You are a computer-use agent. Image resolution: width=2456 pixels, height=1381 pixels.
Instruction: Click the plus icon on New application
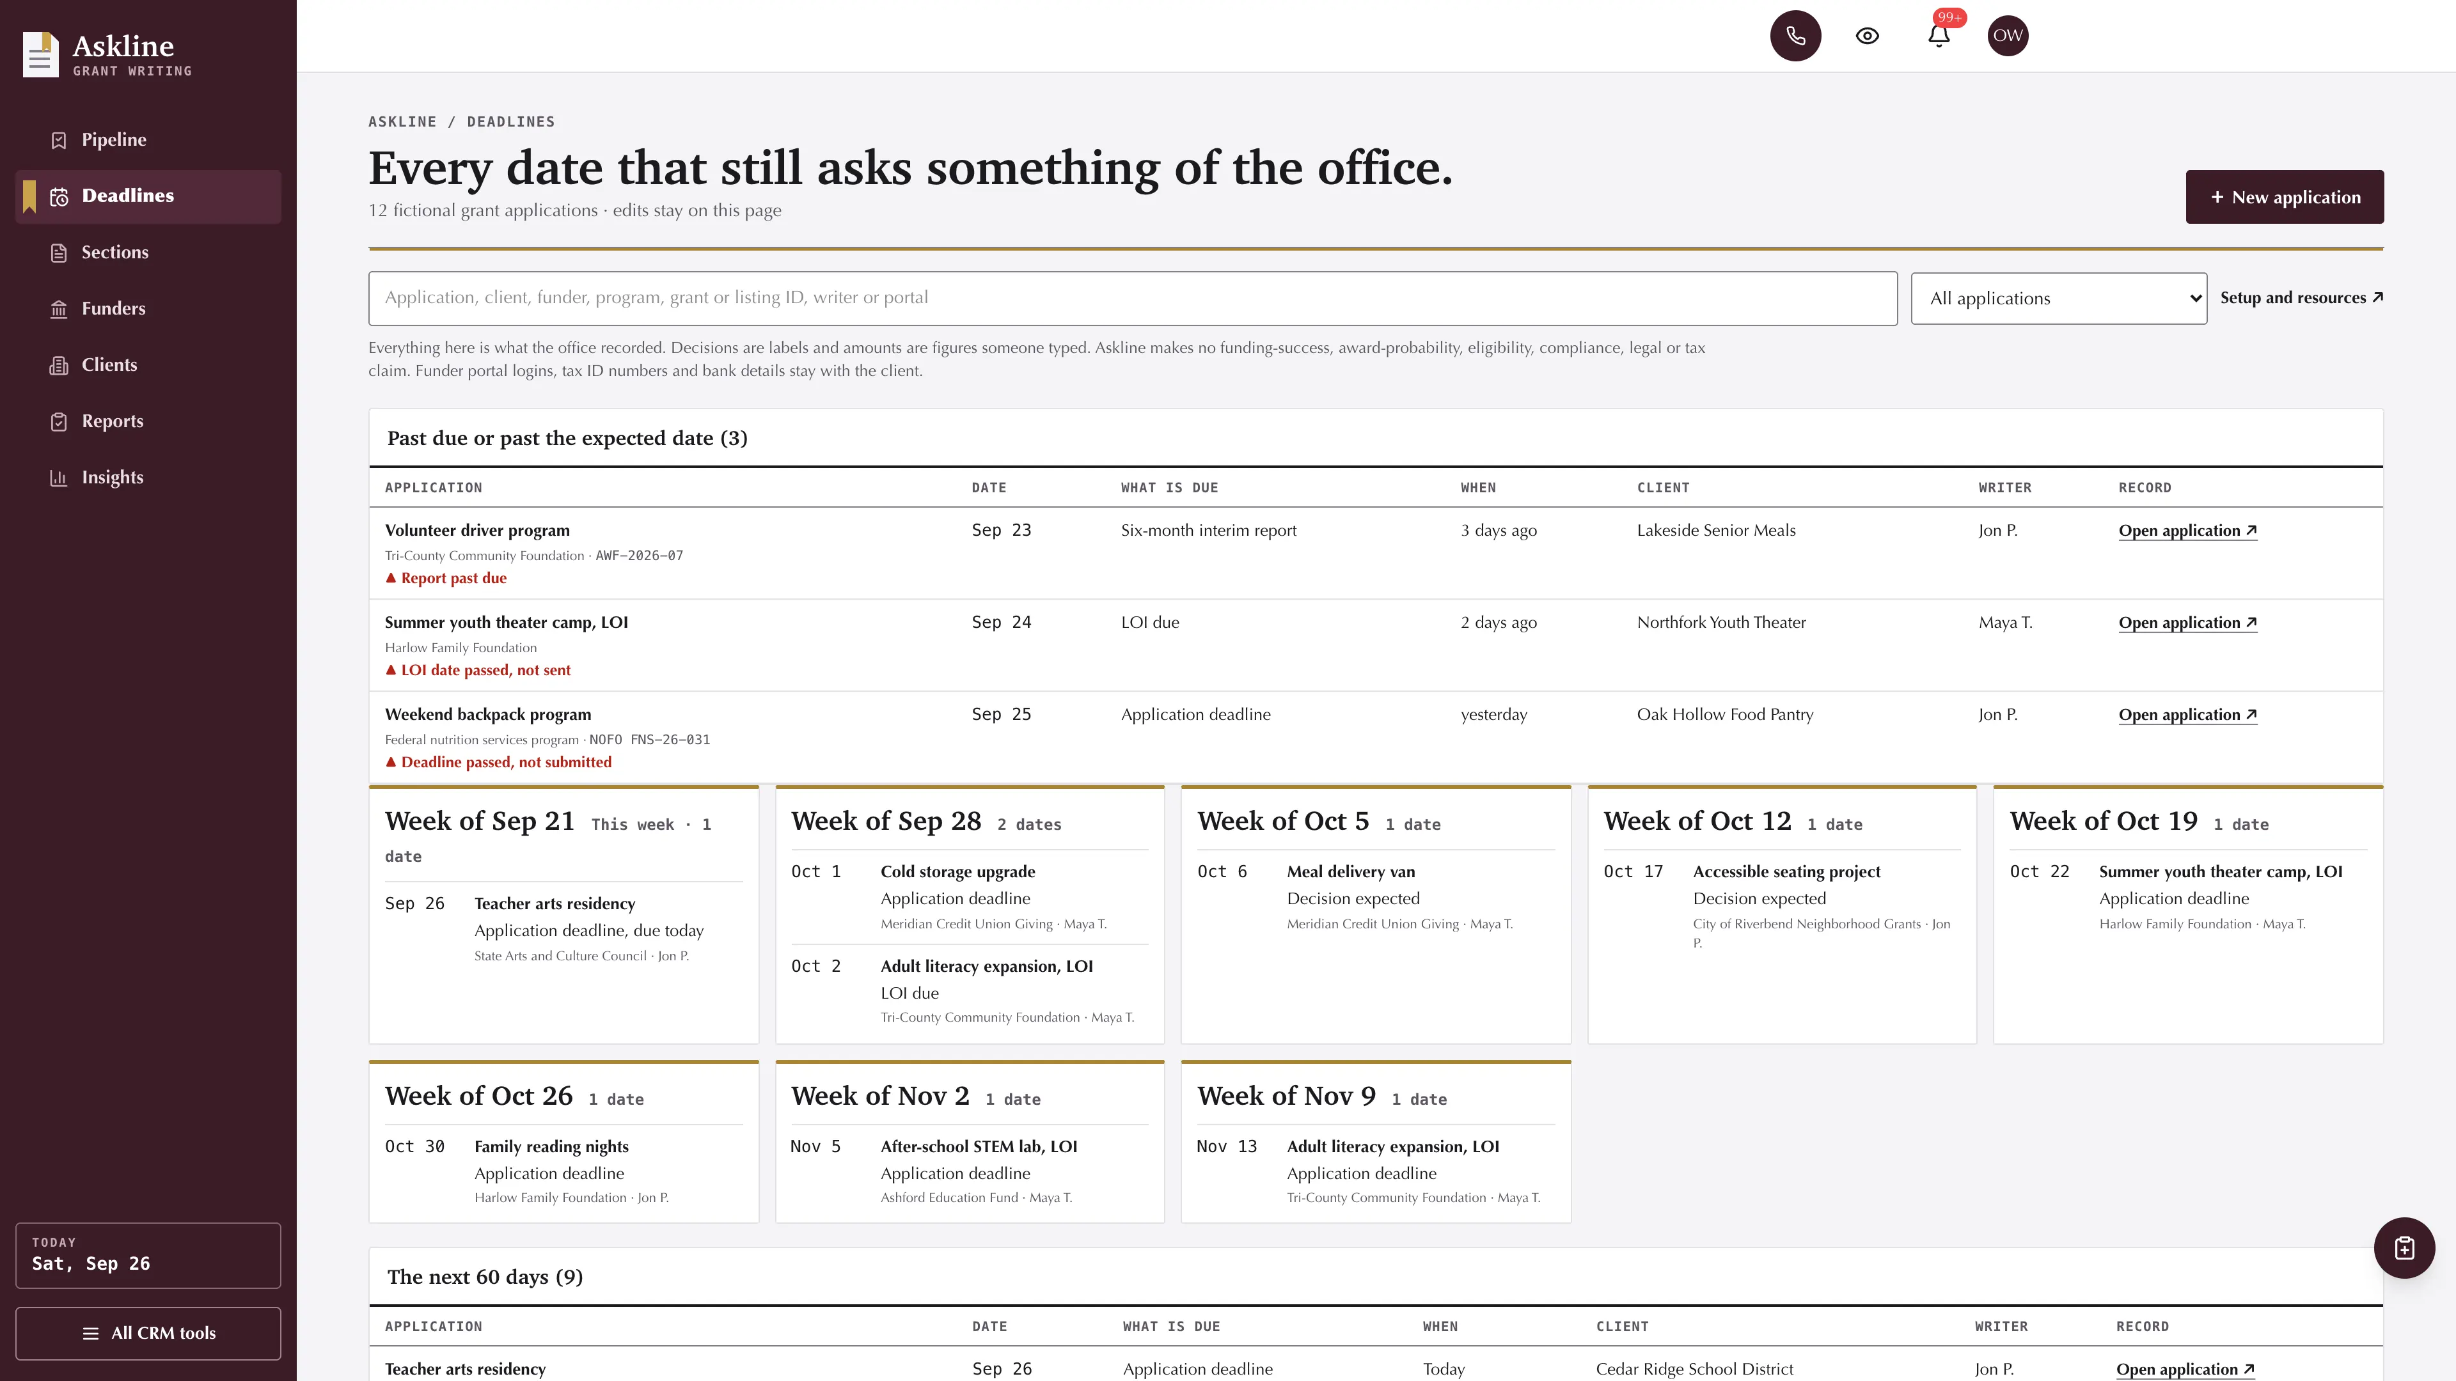(x=2217, y=198)
